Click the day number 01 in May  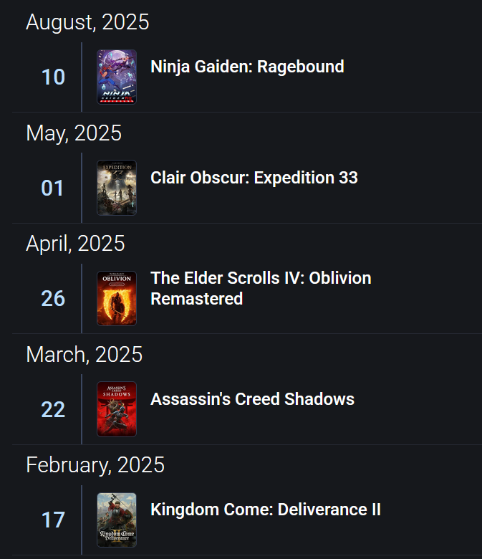tap(52, 188)
